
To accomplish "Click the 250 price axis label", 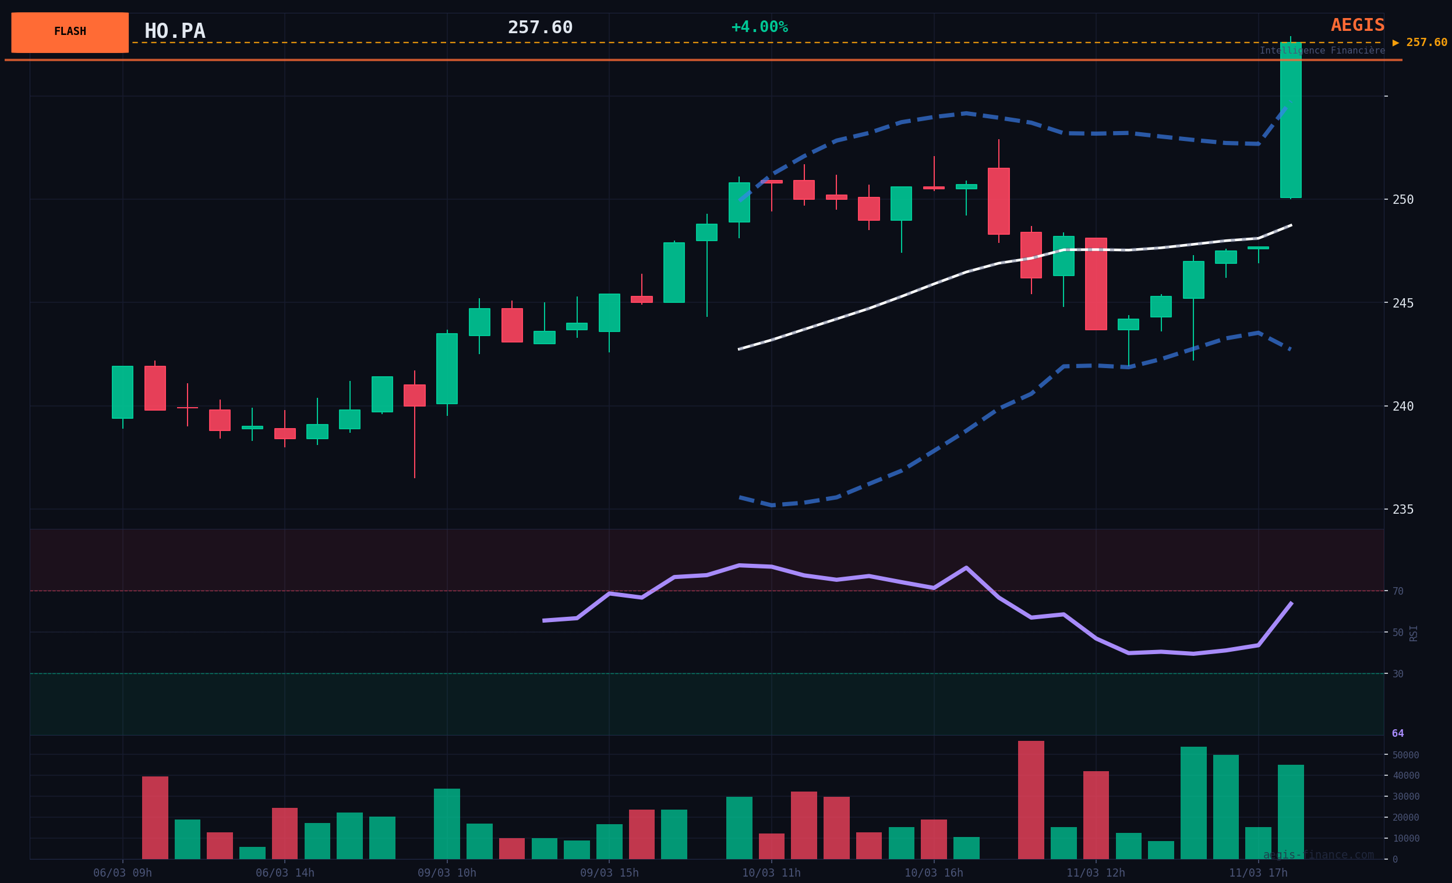I will click(x=1402, y=200).
